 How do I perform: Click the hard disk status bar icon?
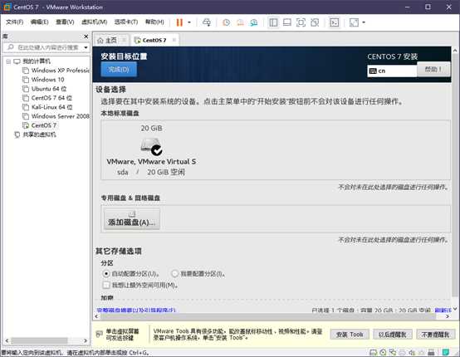point(373,352)
